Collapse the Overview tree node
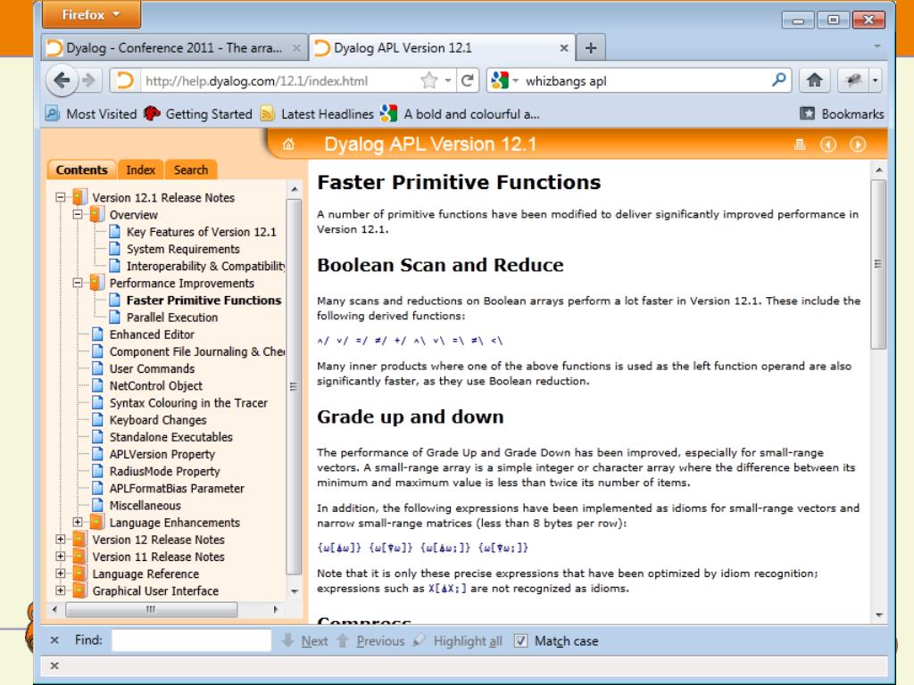Viewport: 914px width, 685px height. coord(78,214)
